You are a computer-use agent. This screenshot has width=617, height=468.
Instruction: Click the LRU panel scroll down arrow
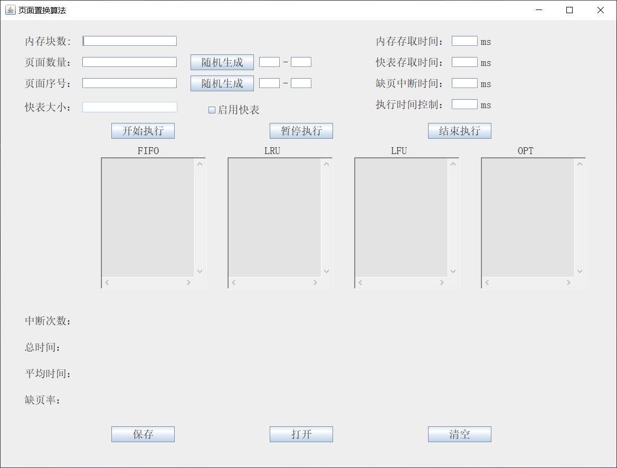click(x=326, y=271)
